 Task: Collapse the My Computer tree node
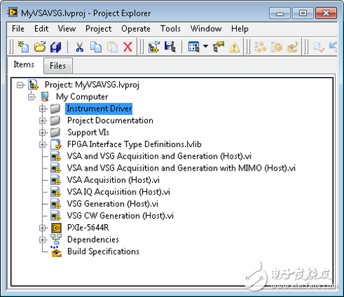click(x=32, y=97)
